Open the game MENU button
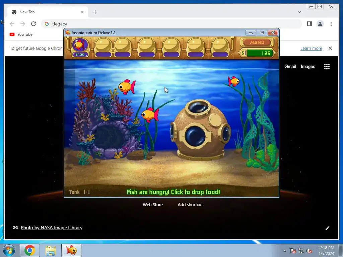Image resolution: width=343 pixels, height=257 pixels. pos(257,42)
